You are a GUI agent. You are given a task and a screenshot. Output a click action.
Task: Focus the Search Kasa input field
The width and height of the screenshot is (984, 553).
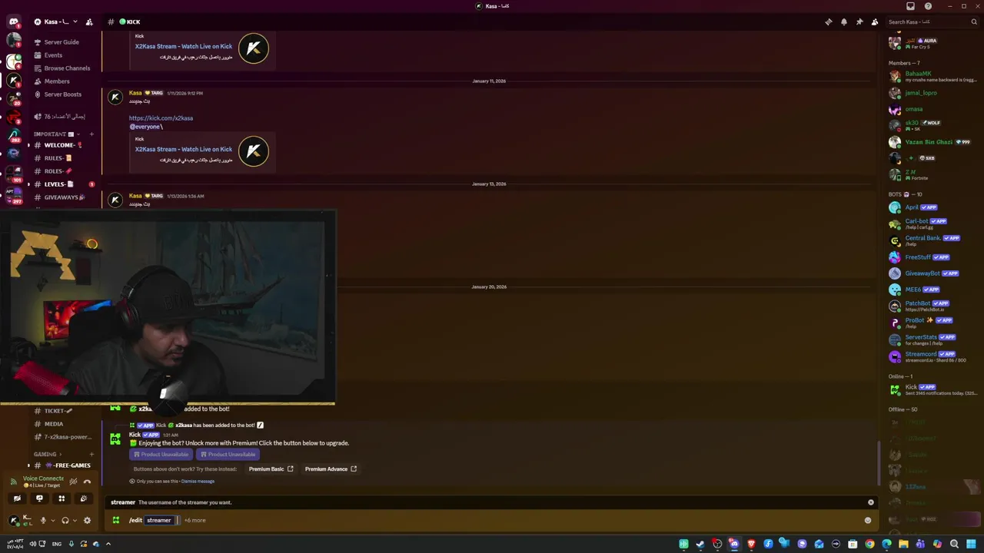click(x=932, y=22)
